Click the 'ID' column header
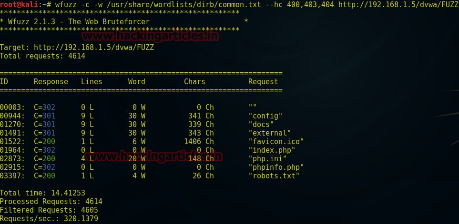Image resolution: width=459 pixels, height=224 pixels. click(x=4, y=82)
